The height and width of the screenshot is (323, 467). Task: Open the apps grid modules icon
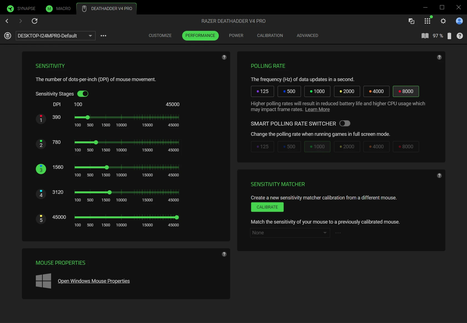click(x=427, y=21)
